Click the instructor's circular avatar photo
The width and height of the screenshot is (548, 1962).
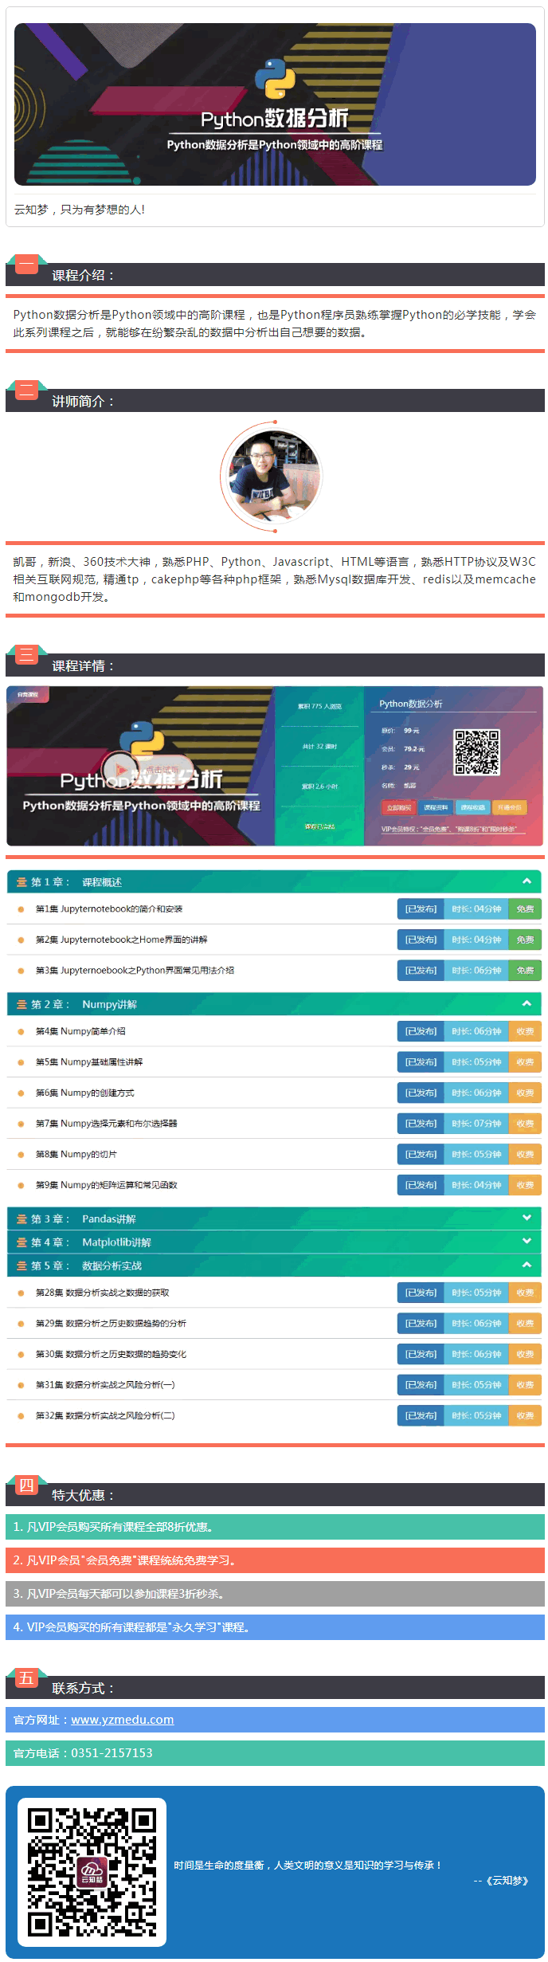275,476
